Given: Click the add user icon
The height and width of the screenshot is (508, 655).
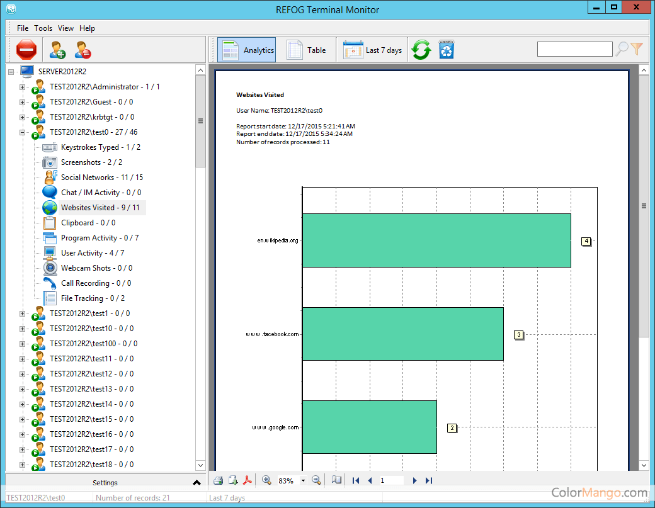Looking at the screenshot, I should 58,50.
